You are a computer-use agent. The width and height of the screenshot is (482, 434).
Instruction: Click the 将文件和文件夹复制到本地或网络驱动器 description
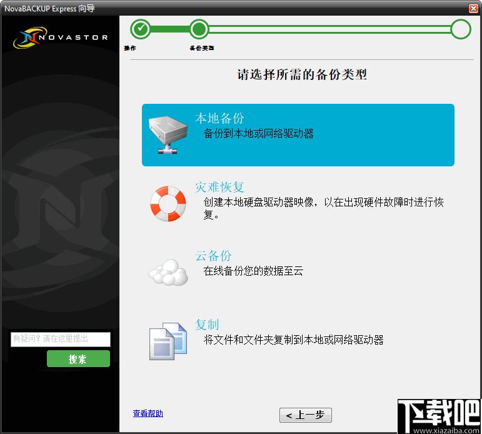(x=294, y=340)
